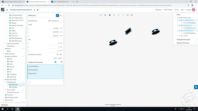Open Simulation control settings

13,98
